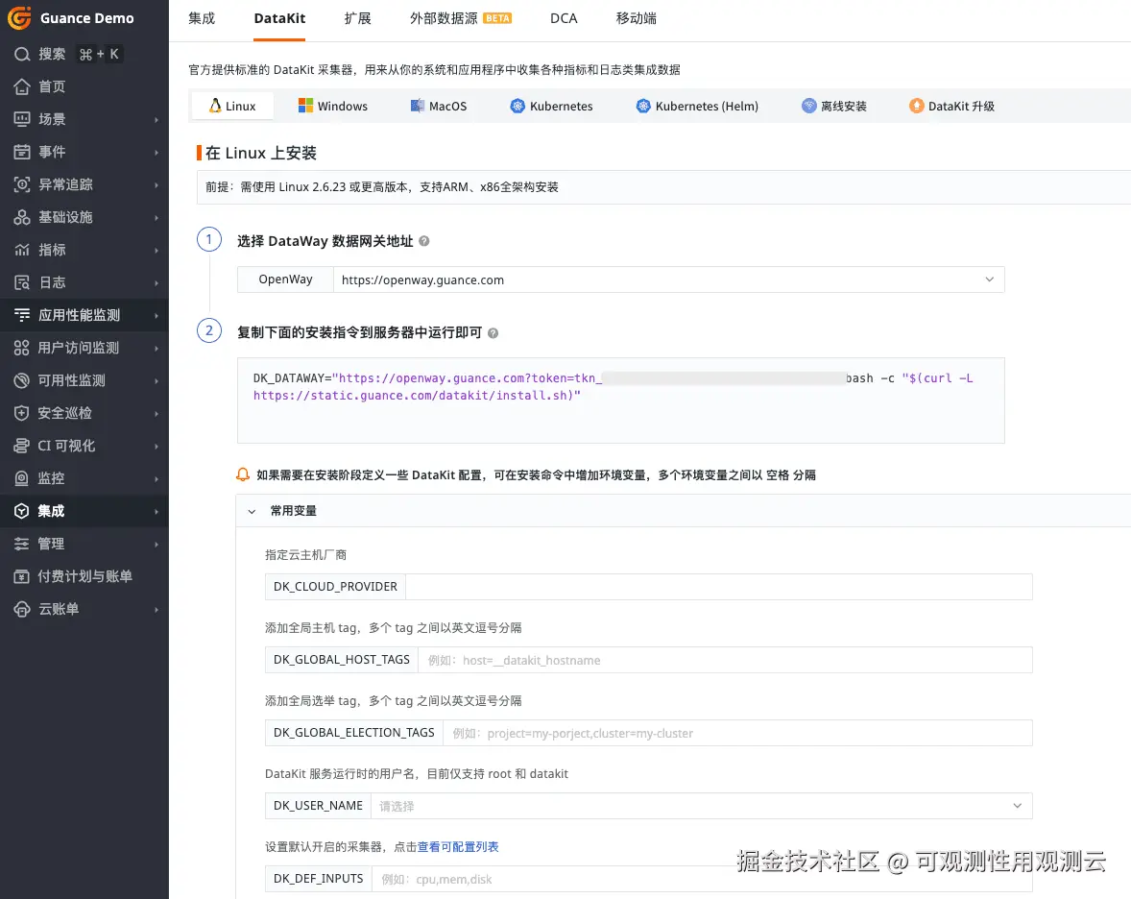1131x899 pixels.
Task: Open the DataWay address dropdown
Action: [990, 279]
